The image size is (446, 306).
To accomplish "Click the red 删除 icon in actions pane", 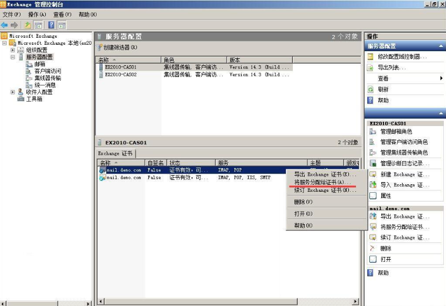I will click(373, 248).
